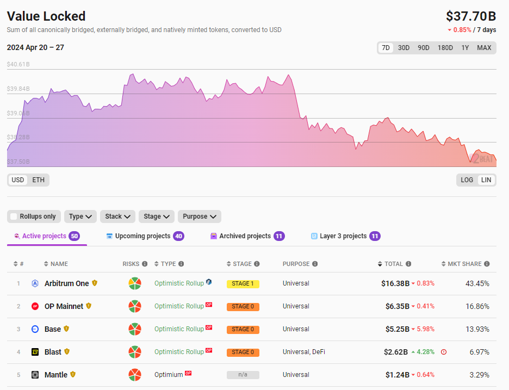
Task: Open the Layer 3 projects tab
Action: [345, 236]
